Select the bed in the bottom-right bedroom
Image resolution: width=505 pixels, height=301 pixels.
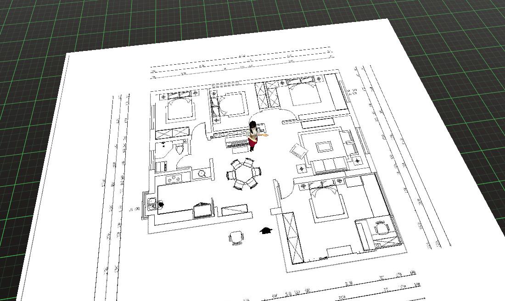point(327,204)
